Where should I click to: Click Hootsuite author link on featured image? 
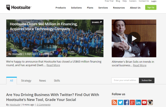(17, 54)
